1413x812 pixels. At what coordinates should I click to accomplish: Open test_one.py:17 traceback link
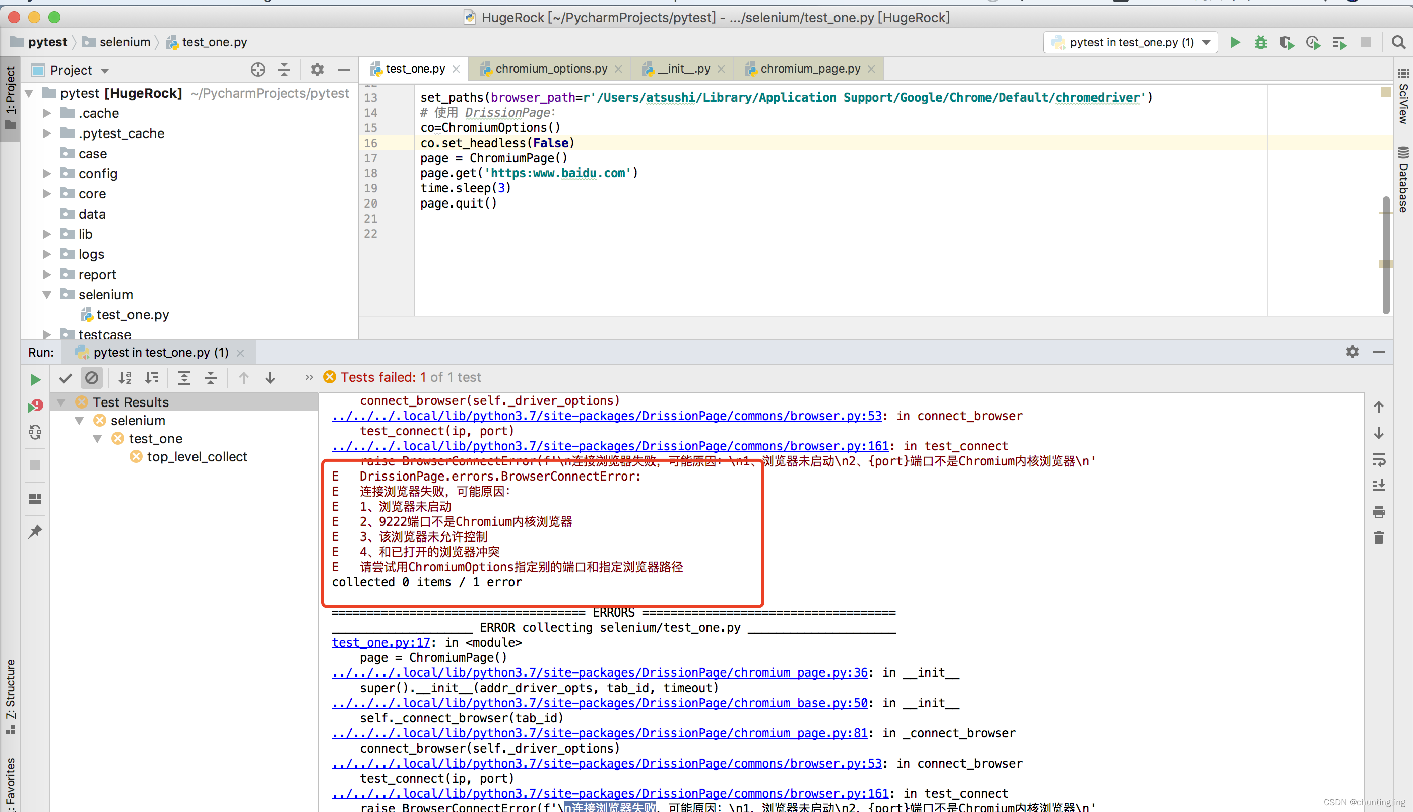pyautogui.click(x=381, y=642)
